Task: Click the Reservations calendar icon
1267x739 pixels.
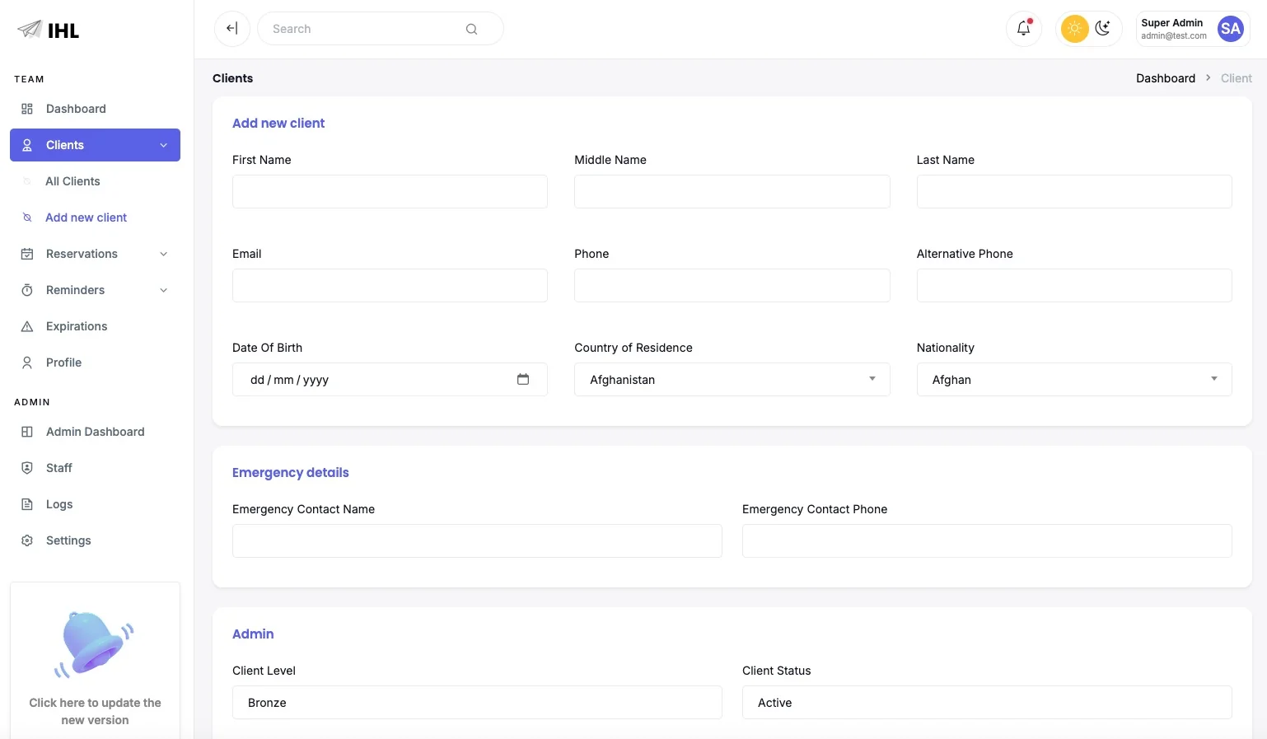Action: click(x=27, y=254)
